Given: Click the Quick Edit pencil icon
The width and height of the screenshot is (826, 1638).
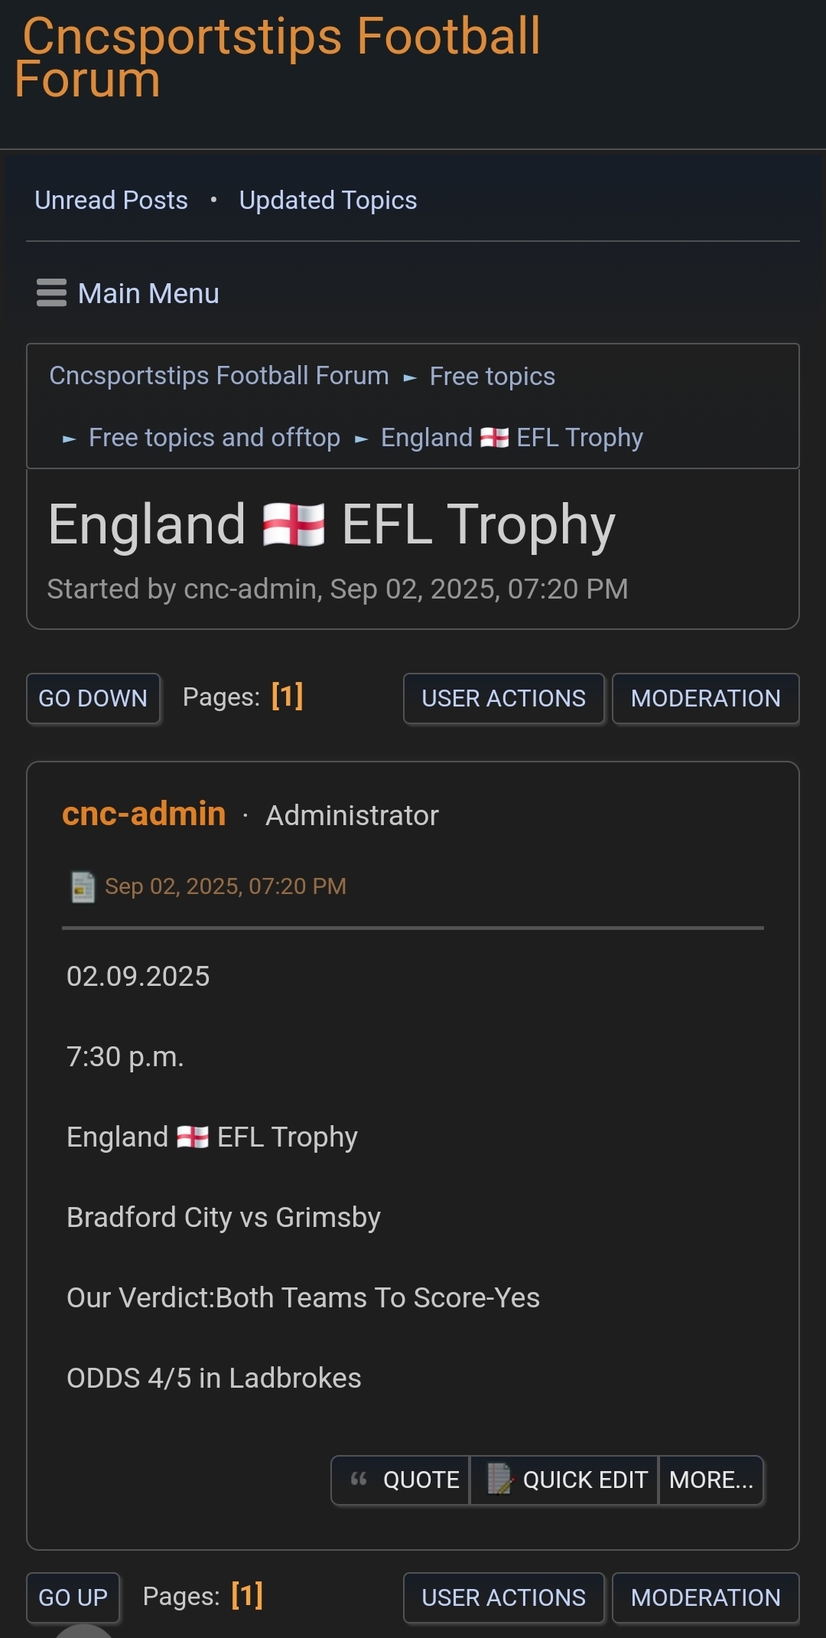Looking at the screenshot, I should [500, 1479].
